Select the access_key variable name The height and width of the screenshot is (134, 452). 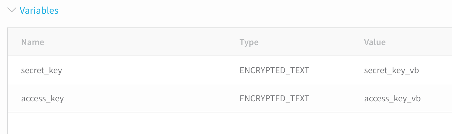coord(42,99)
